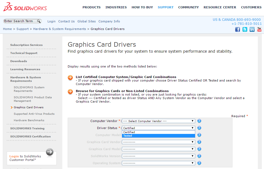Click the orange Login link for Customer Portal
Image resolution: width=264 pixels, height=169 pixels.
pos(14,156)
